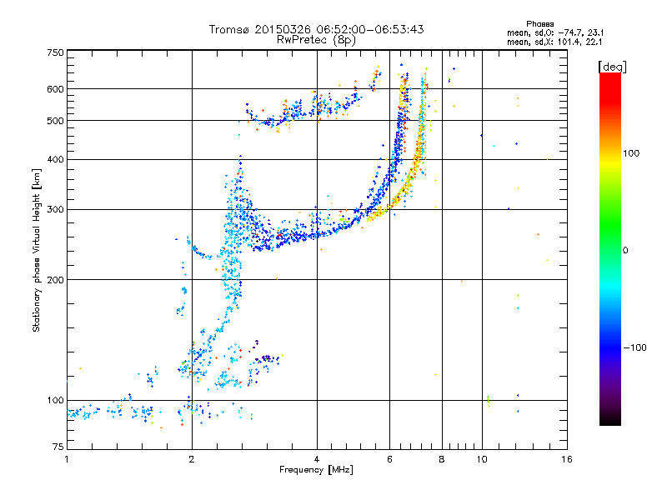Screen dimensions: 667x500
Task: Click the y-axis tick label '200'
Action: tap(55, 280)
